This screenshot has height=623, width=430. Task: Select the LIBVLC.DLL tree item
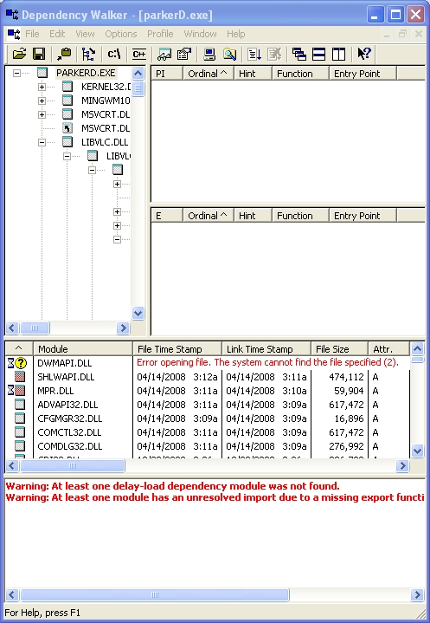(105, 142)
